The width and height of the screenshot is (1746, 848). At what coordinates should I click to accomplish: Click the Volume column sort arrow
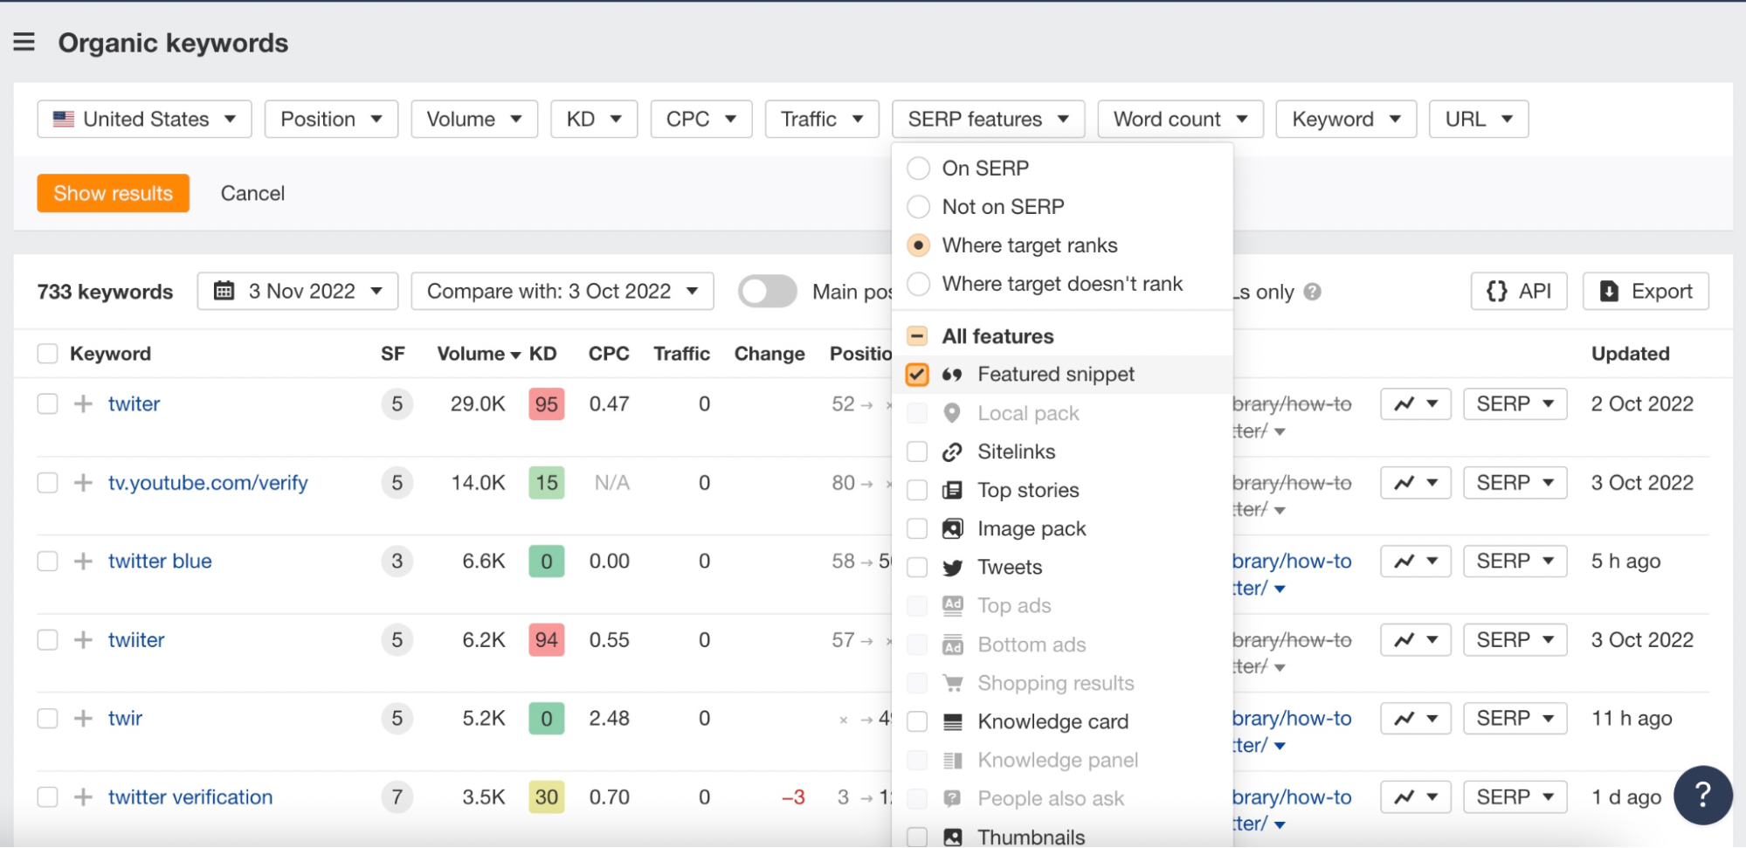[x=515, y=355]
